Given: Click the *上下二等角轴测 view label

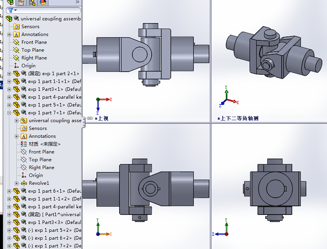Looking at the screenshot, I should tap(238, 119).
